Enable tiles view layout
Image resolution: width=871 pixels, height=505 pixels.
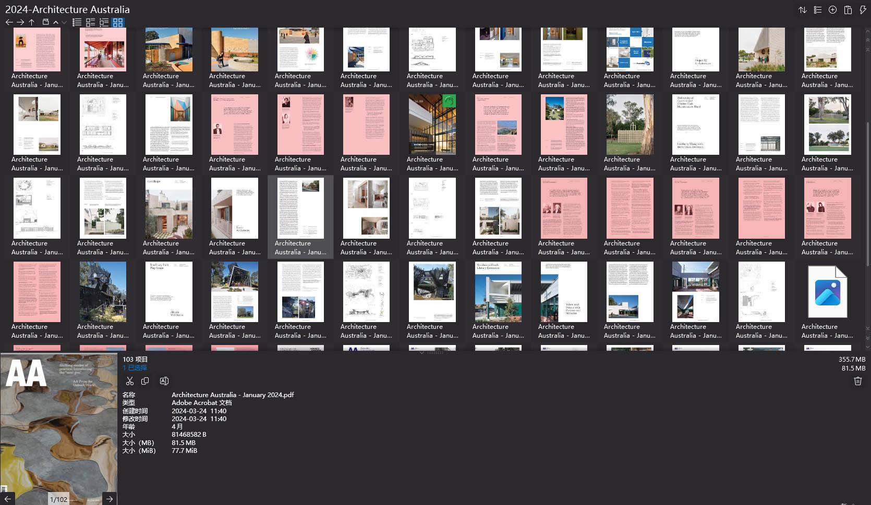(x=90, y=22)
